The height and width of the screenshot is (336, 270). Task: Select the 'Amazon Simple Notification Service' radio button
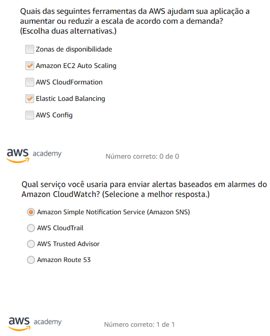coord(31,212)
